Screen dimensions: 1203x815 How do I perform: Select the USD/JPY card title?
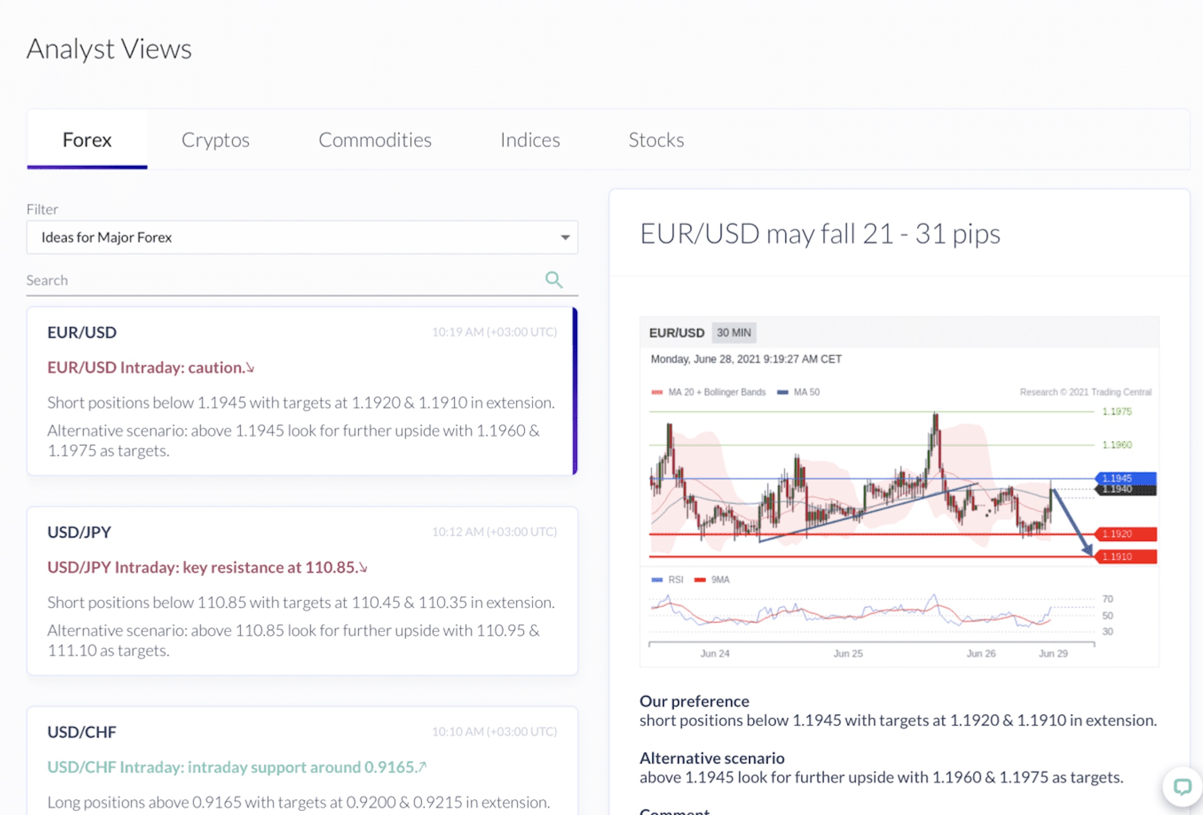coord(79,532)
